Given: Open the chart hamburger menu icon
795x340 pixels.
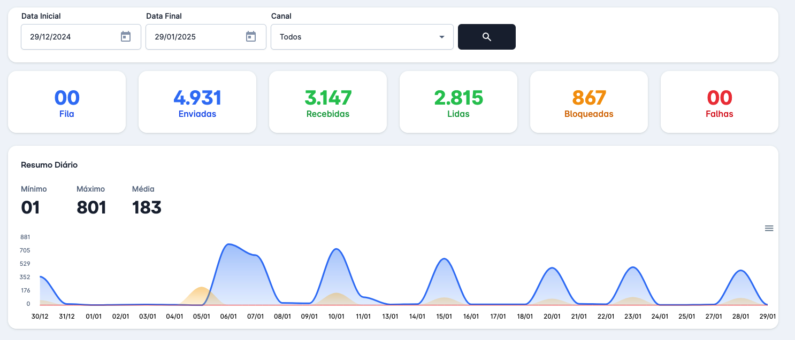Looking at the screenshot, I should tap(769, 228).
